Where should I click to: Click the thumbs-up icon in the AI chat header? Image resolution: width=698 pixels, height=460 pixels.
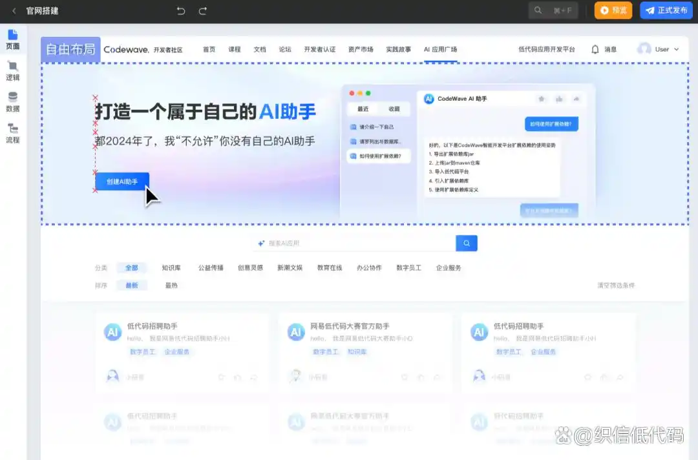[558, 99]
